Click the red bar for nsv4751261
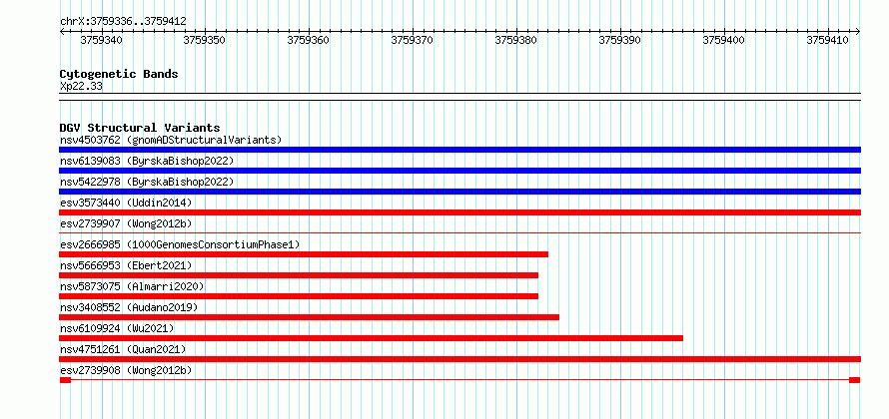This screenshot has height=419, width=889. click(459, 359)
